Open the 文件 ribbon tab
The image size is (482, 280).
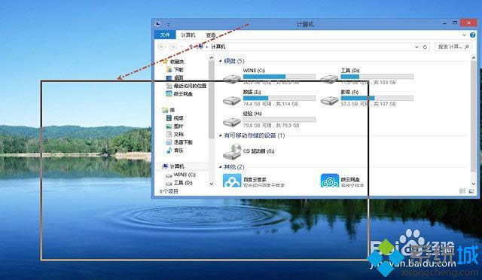pos(165,35)
